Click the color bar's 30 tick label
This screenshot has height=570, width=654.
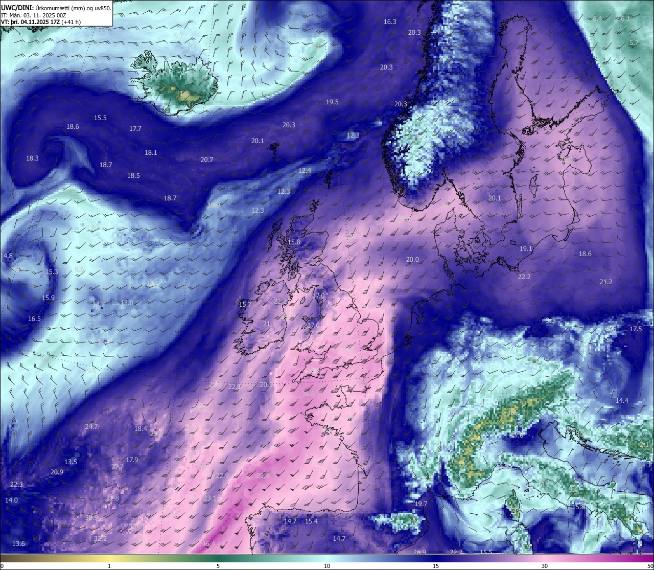click(x=545, y=566)
